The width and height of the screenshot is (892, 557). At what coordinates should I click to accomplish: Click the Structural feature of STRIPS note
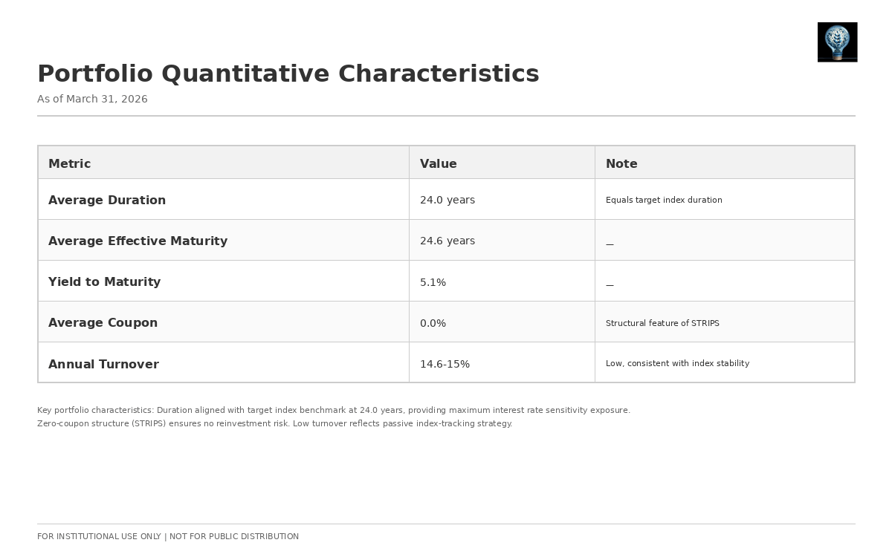pyautogui.click(x=662, y=324)
